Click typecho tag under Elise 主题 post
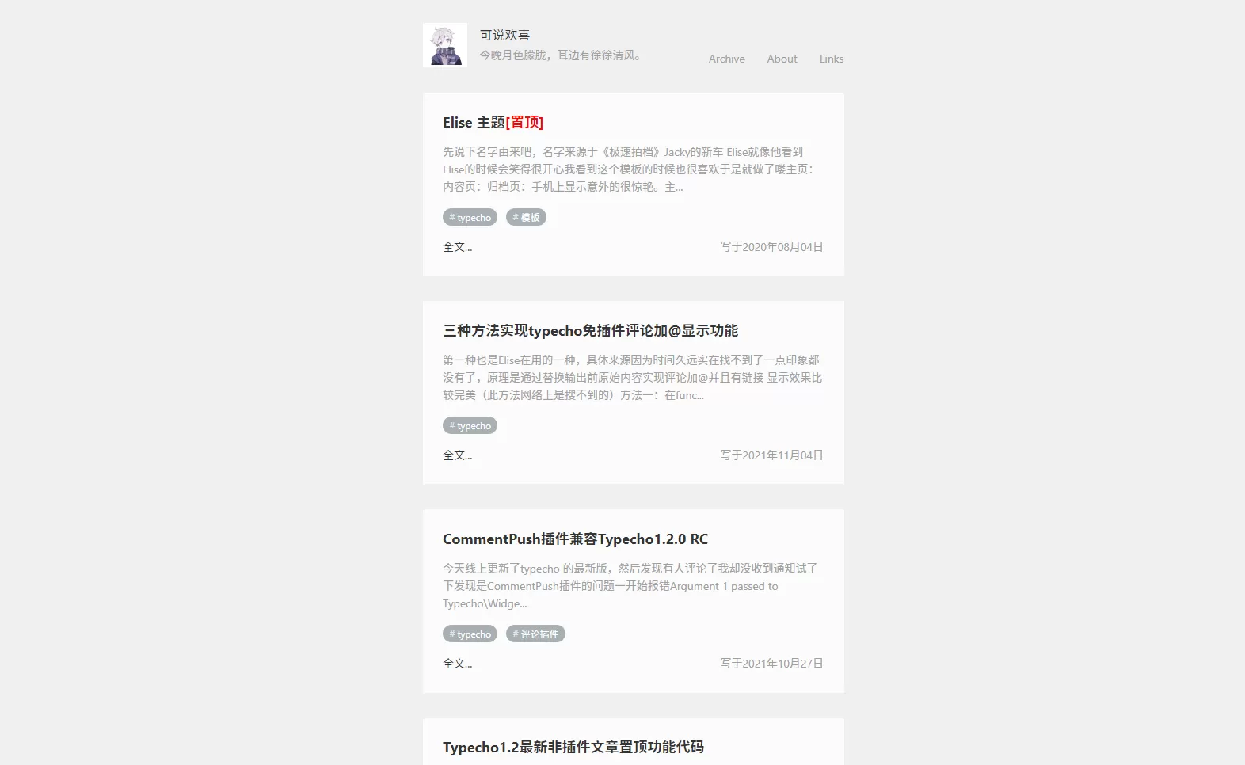The image size is (1245, 765). point(470,218)
